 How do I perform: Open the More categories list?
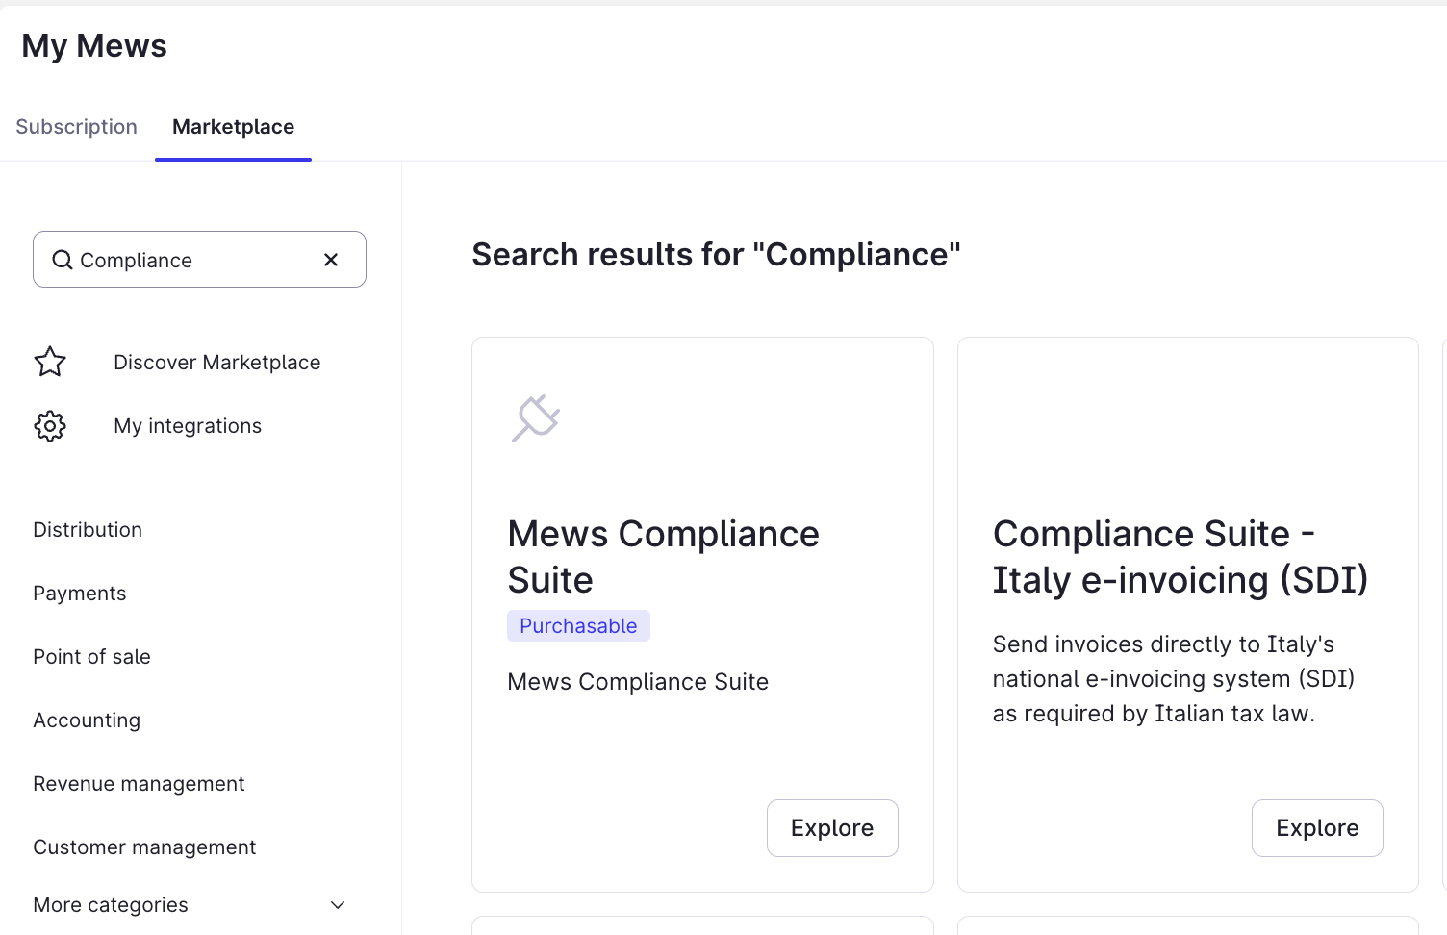(190, 905)
